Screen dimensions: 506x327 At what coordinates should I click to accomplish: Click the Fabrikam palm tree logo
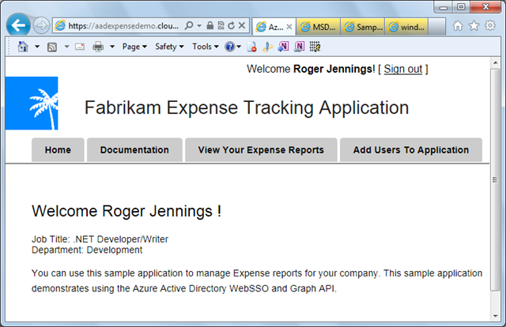[32, 103]
